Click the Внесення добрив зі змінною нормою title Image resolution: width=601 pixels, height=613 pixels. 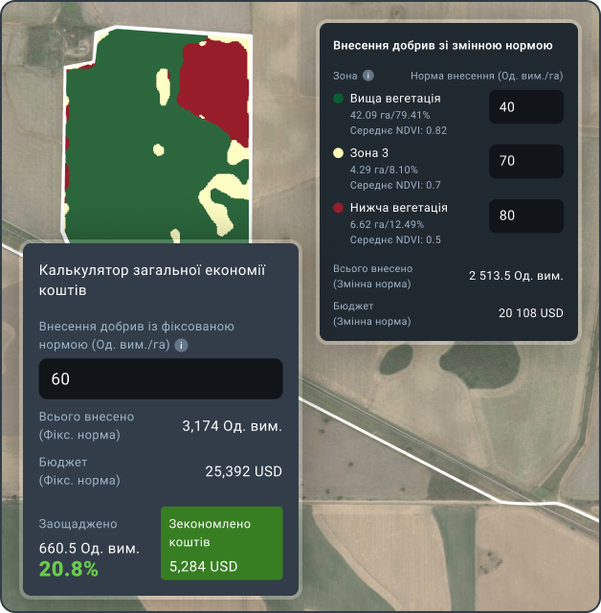[442, 46]
